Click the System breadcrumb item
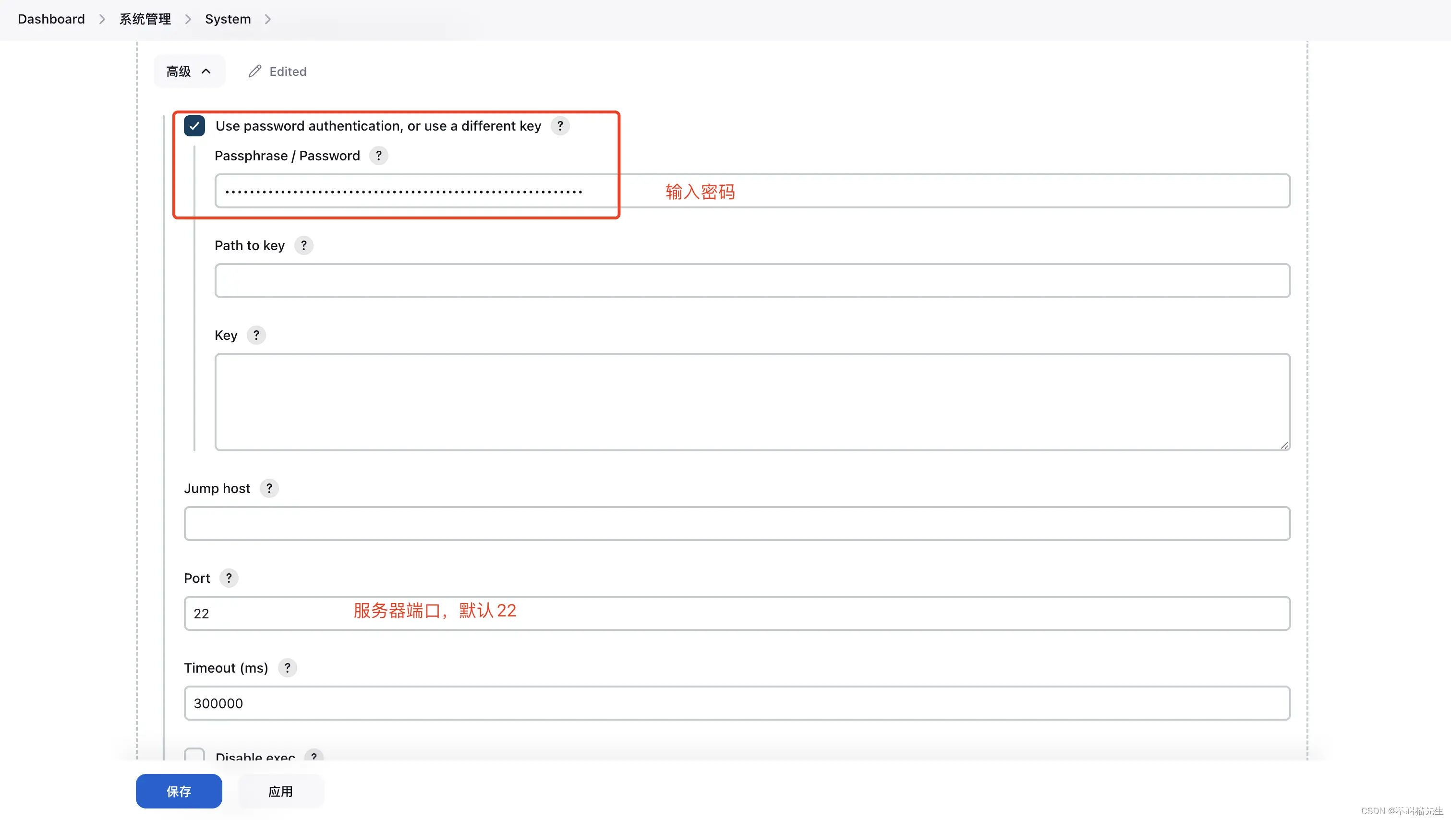The height and width of the screenshot is (820, 1451). 228,18
